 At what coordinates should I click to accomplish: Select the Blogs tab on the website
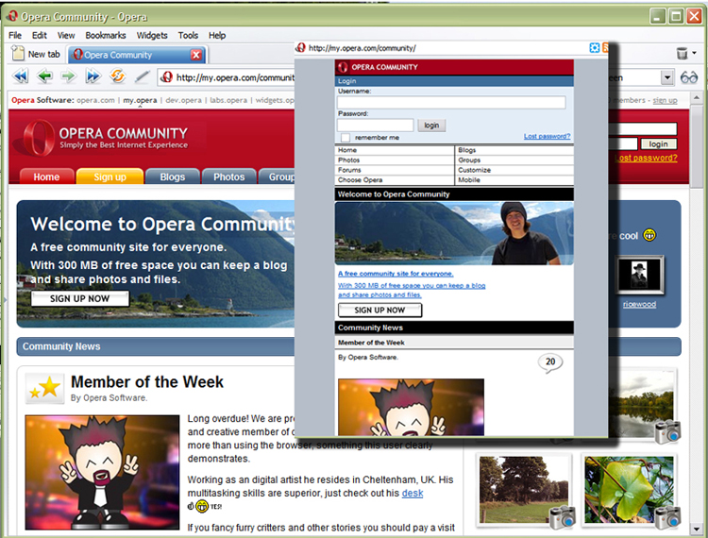(x=172, y=177)
